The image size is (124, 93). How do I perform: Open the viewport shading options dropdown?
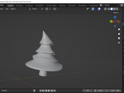tap(120, 9)
